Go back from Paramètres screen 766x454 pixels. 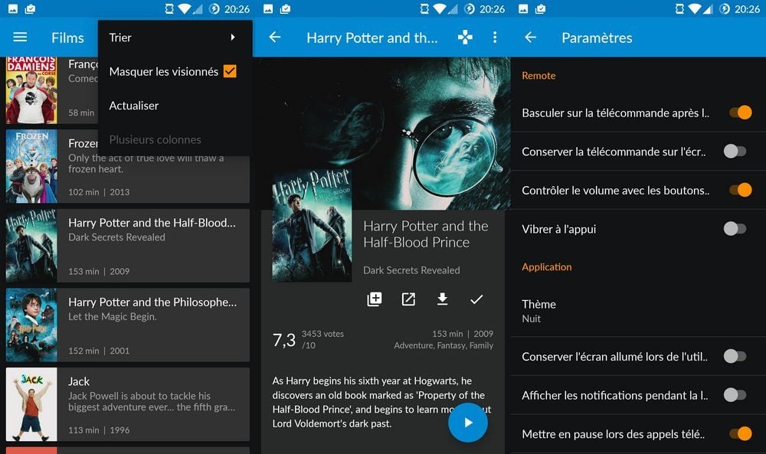click(531, 37)
